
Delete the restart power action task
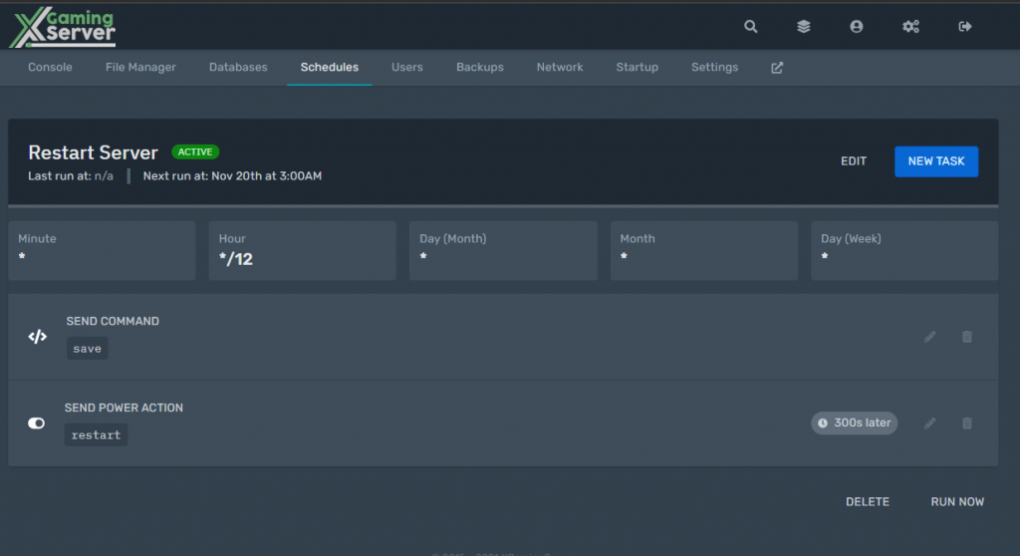966,423
